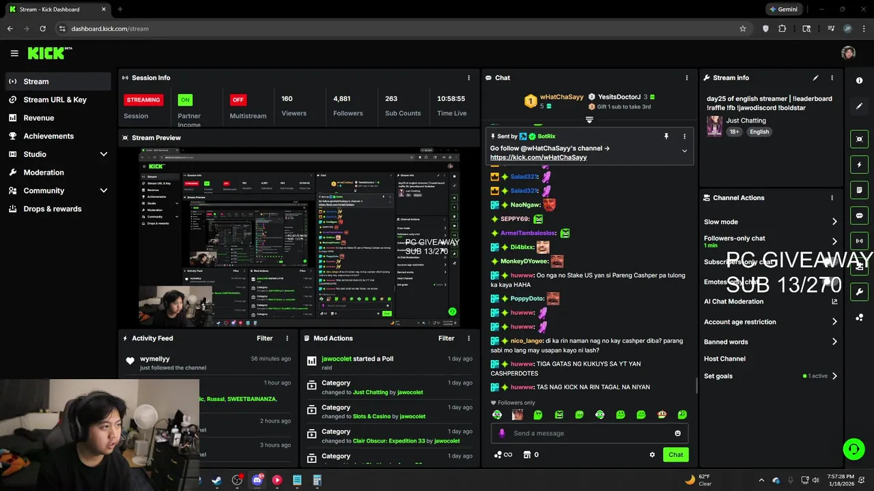Click the broadcast signal icon in right sidebar
This screenshot has height=491, width=874.
[x=859, y=241]
